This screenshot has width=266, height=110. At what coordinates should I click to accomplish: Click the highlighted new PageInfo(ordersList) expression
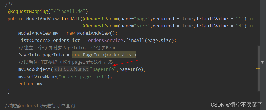(104, 55)
